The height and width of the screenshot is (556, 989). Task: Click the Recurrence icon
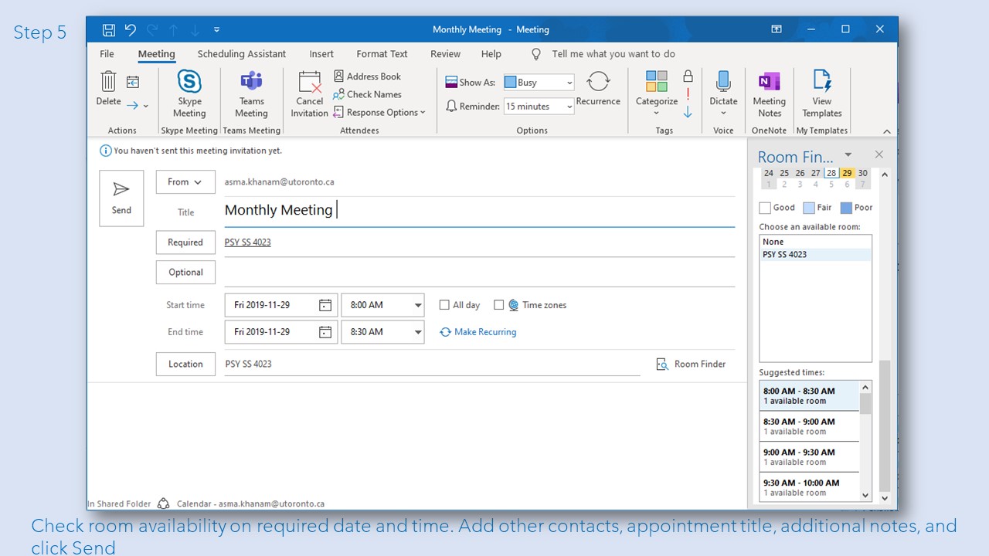pyautogui.click(x=598, y=81)
